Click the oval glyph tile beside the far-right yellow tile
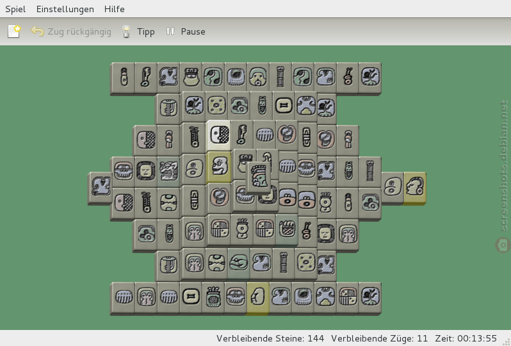 point(393,188)
